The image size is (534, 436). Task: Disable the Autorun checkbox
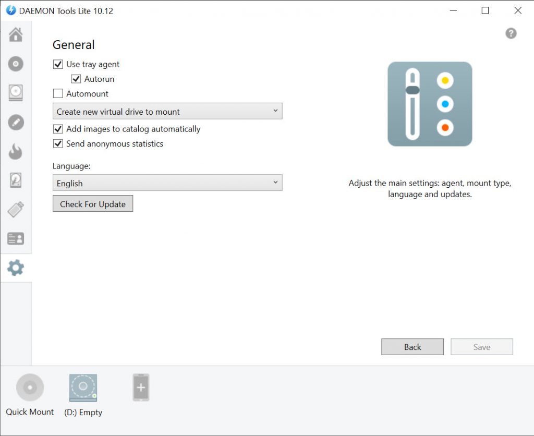[x=76, y=79]
